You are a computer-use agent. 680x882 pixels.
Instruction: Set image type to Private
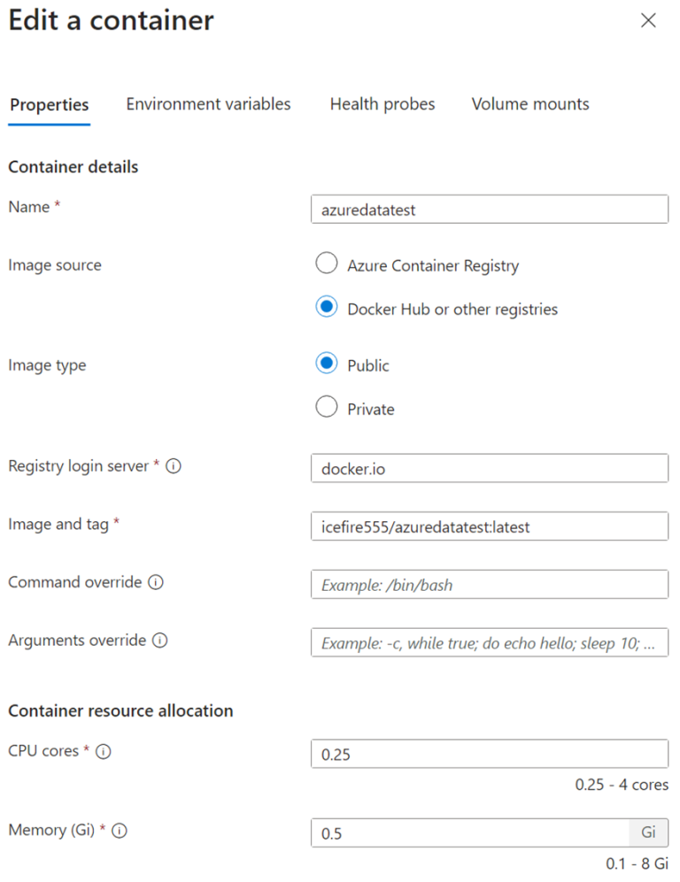tap(327, 408)
